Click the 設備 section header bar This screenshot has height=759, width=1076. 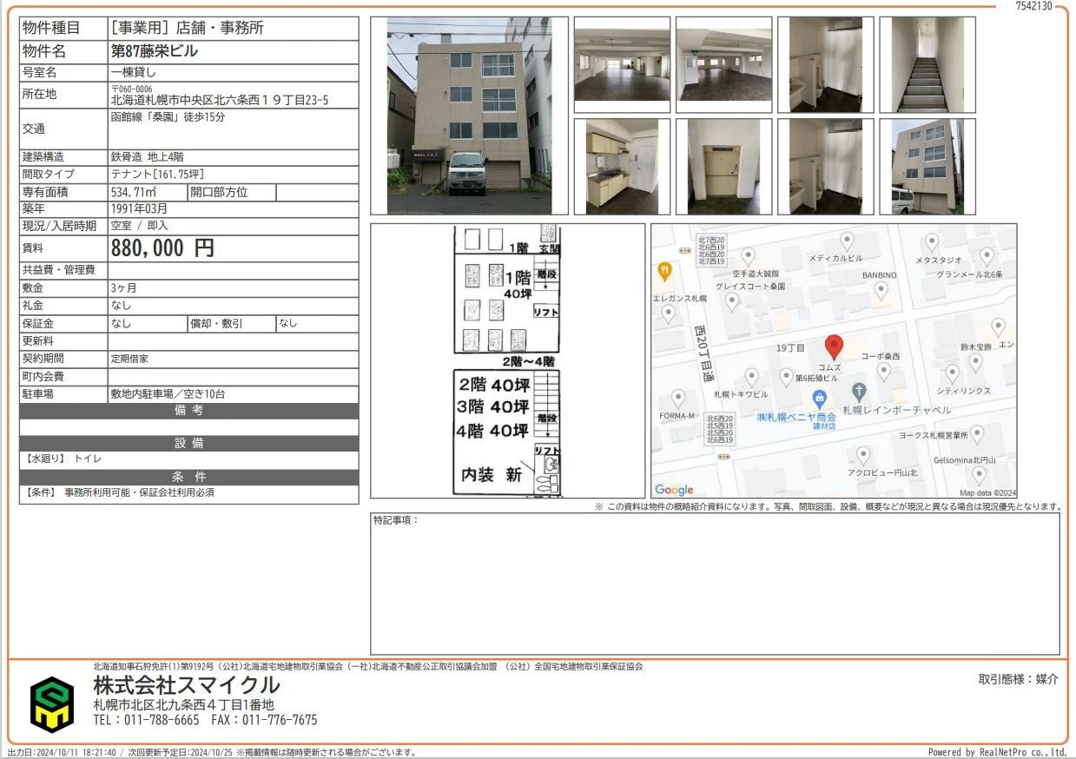(x=188, y=443)
